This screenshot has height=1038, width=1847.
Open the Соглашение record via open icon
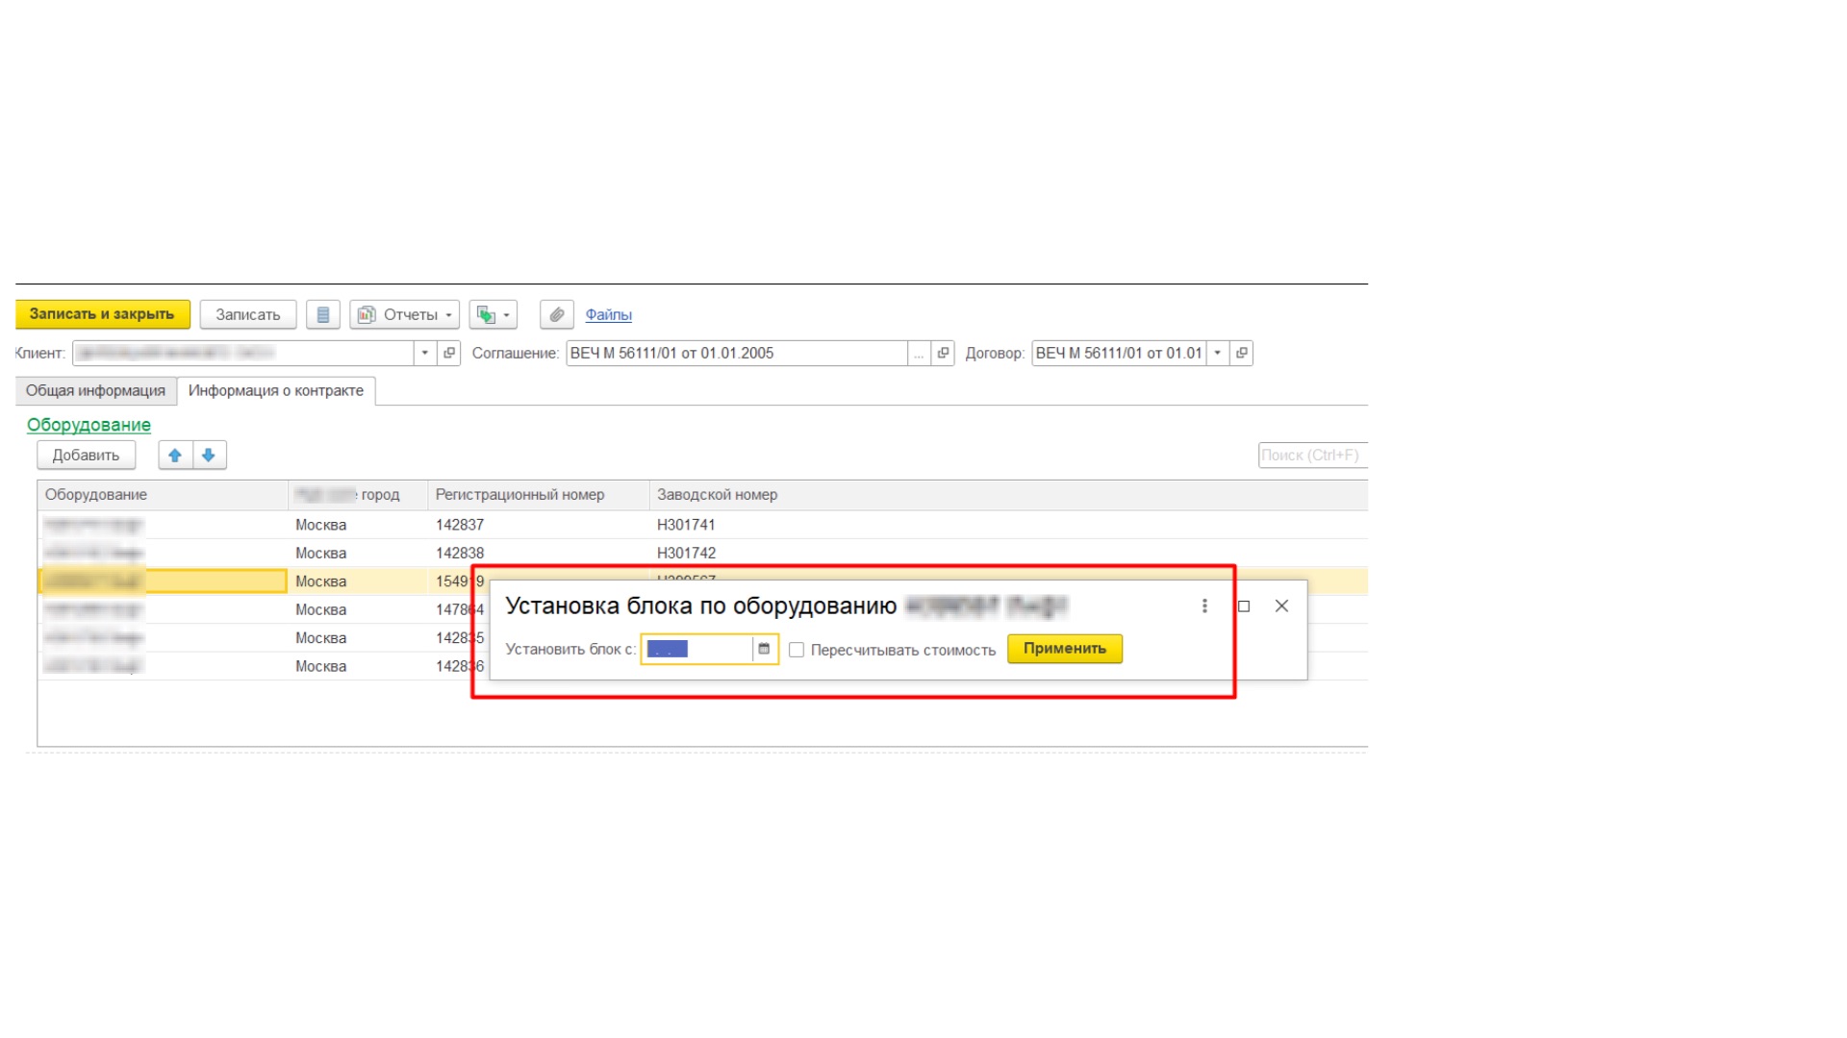point(944,353)
